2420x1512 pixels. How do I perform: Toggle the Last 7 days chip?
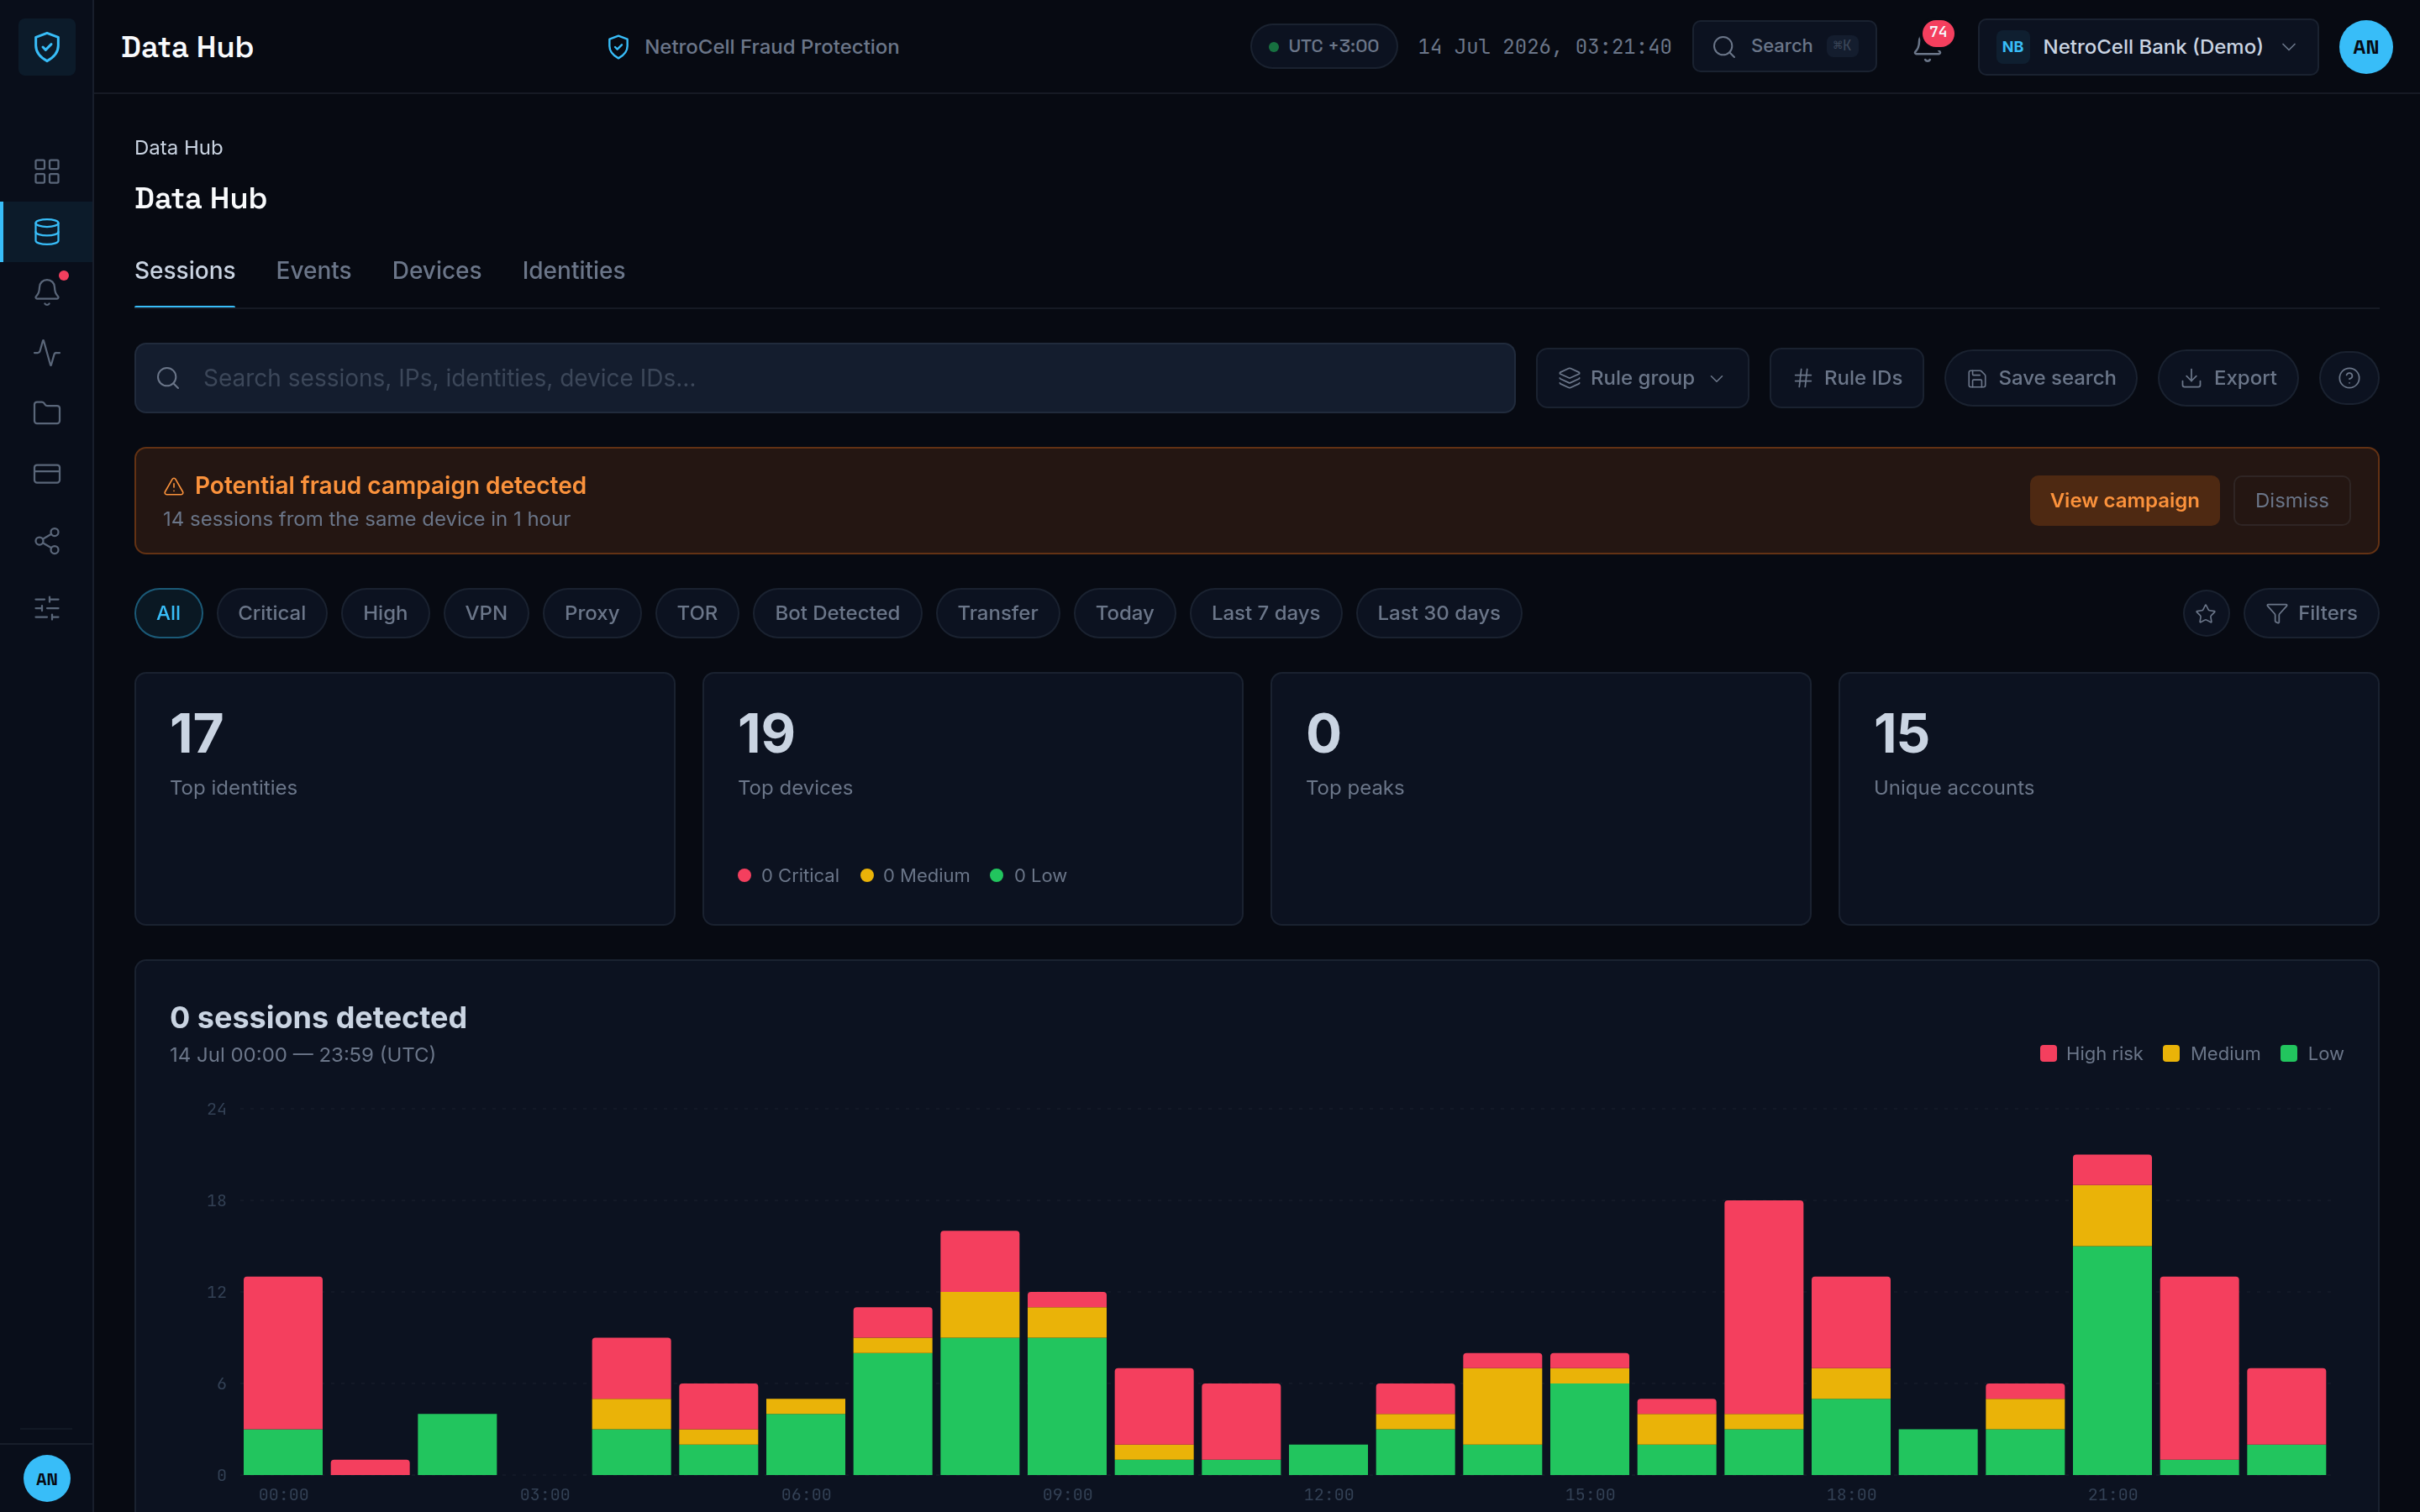click(x=1265, y=613)
